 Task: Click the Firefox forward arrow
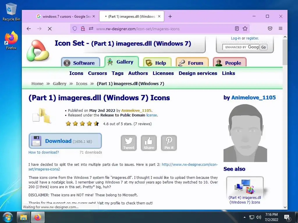coord(39,29)
